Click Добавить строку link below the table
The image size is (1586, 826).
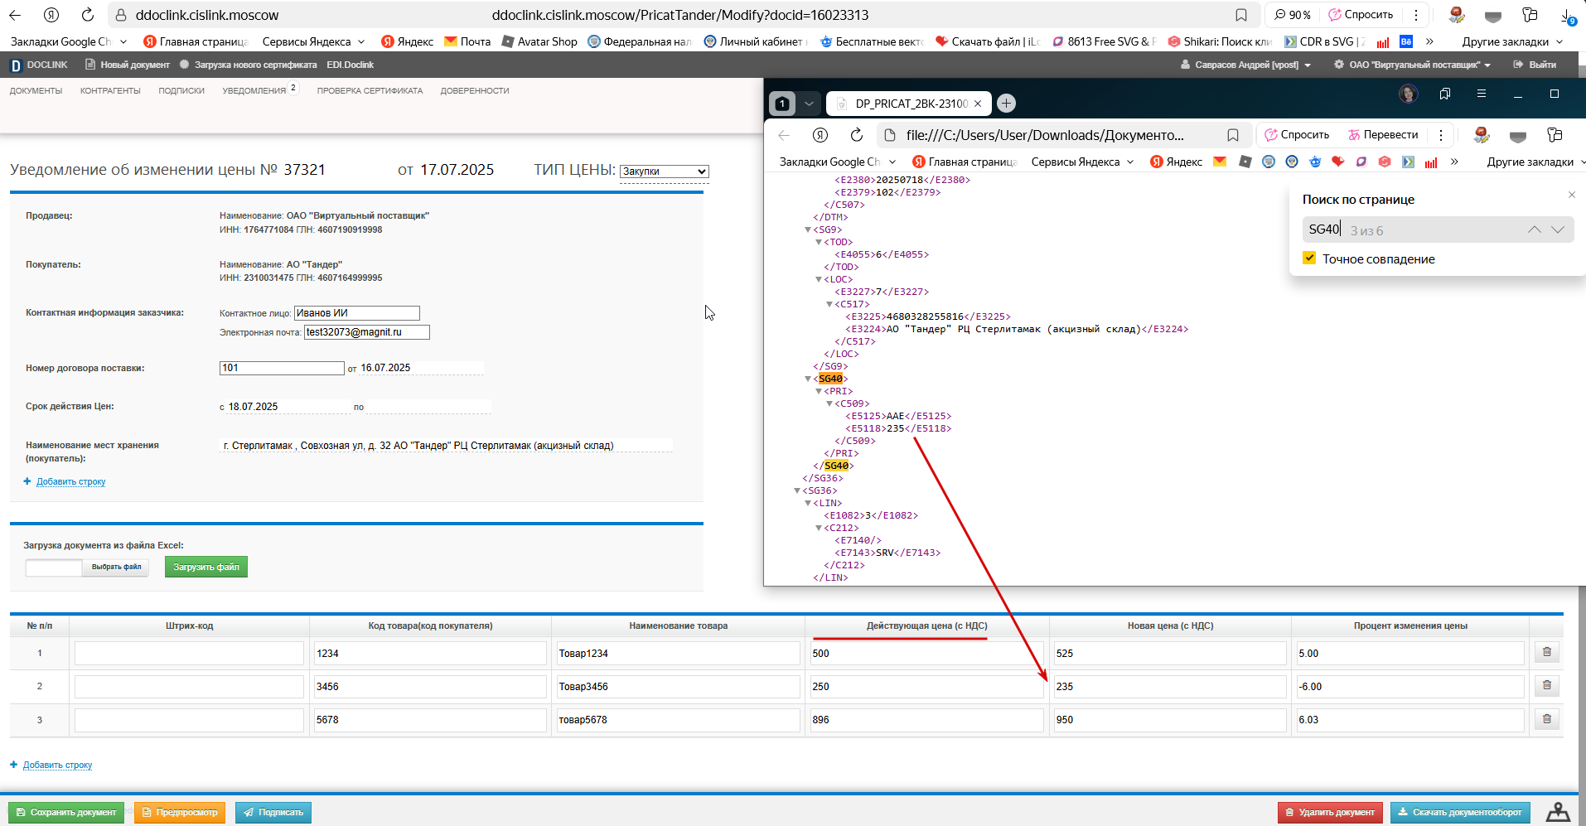click(57, 765)
